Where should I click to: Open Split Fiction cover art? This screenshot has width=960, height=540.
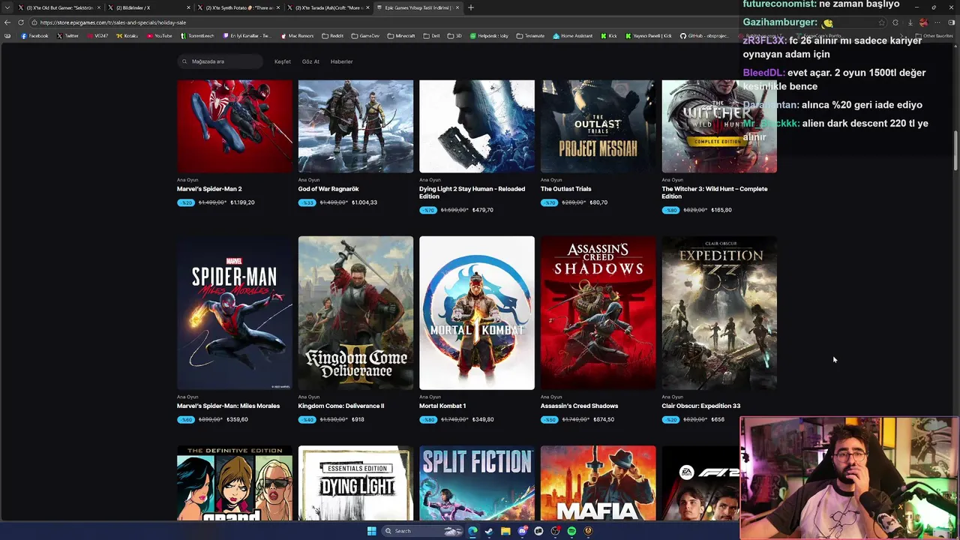[x=477, y=483]
